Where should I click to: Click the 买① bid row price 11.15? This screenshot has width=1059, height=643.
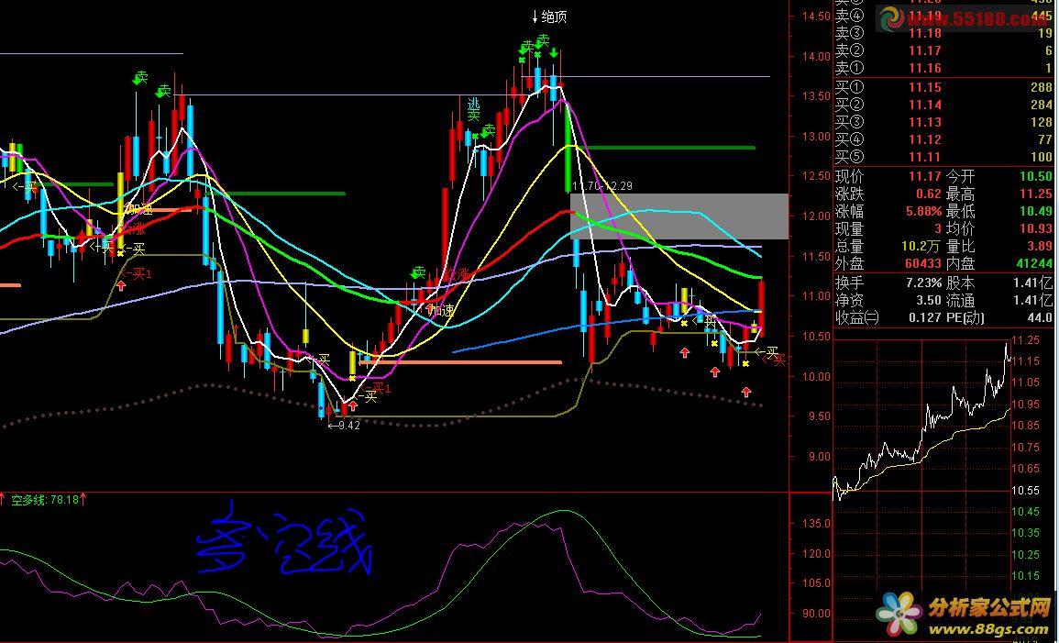pos(925,87)
